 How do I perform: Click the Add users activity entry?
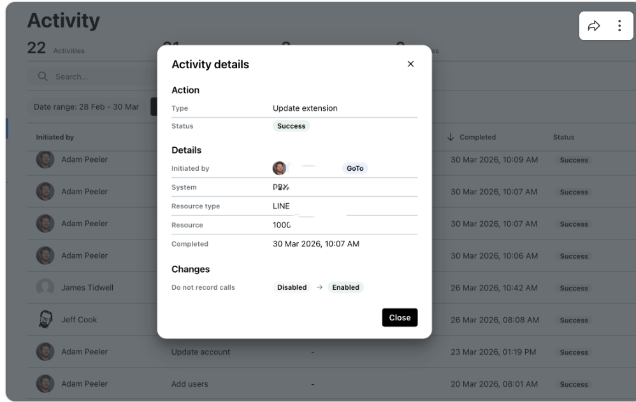click(189, 384)
